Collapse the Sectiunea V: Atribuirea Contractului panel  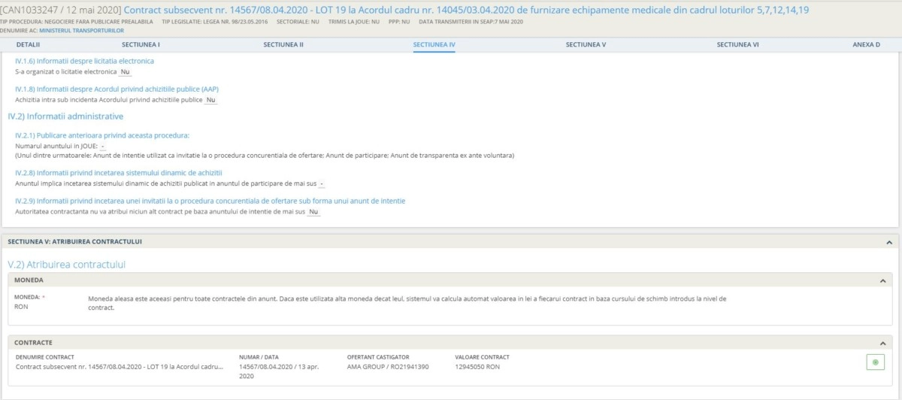tap(889, 242)
